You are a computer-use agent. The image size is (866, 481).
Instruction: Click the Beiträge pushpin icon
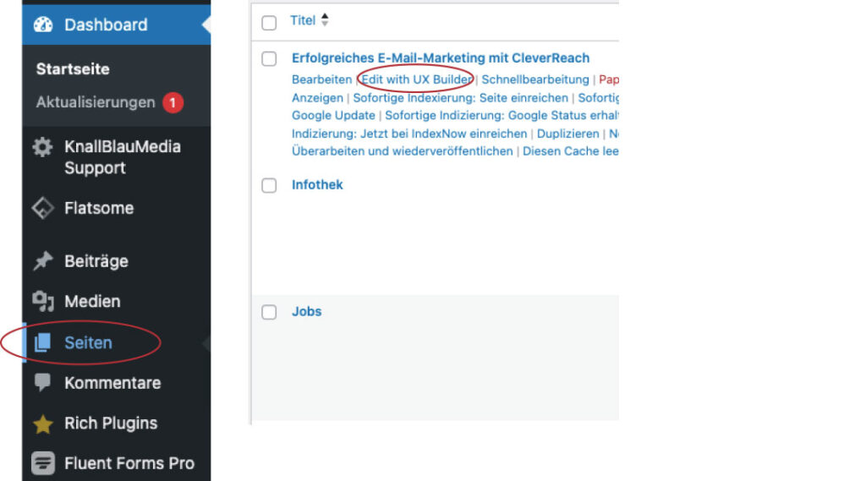pyautogui.click(x=42, y=261)
